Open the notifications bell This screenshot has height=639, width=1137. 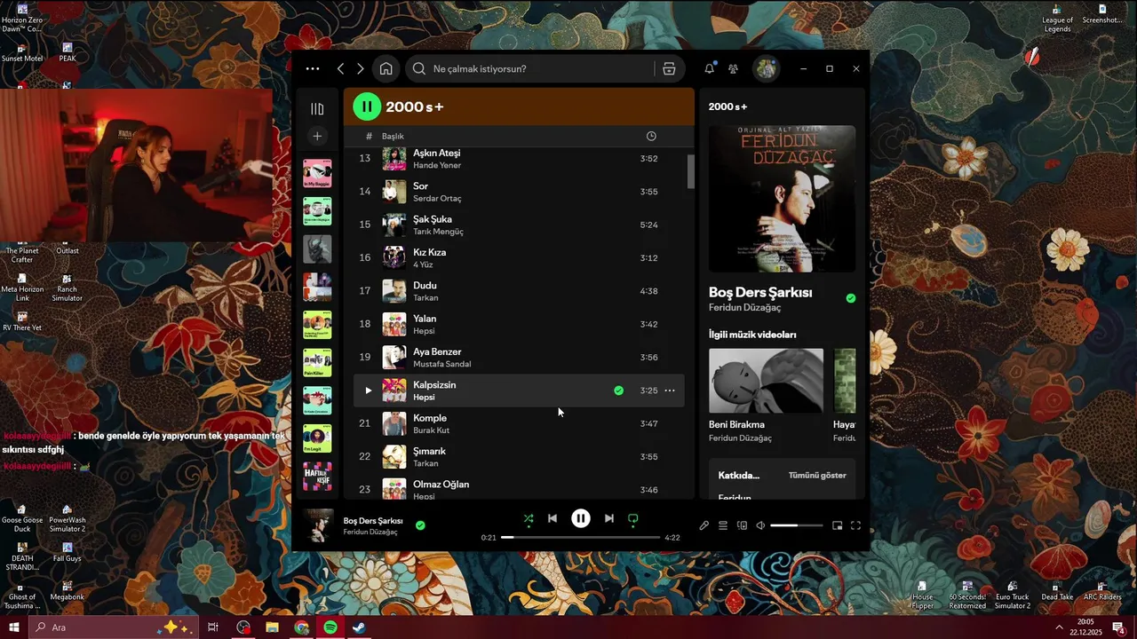point(710,68)
